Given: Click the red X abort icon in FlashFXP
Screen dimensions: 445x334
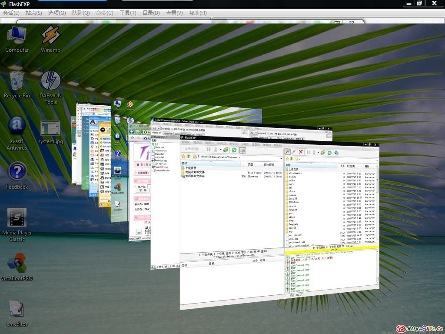Looking at the screenshot, I should click(x=300, y=152).
